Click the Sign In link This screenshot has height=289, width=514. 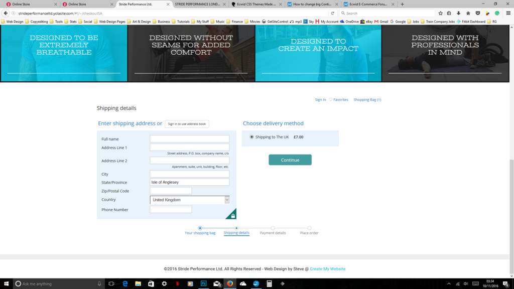[320, 100]
